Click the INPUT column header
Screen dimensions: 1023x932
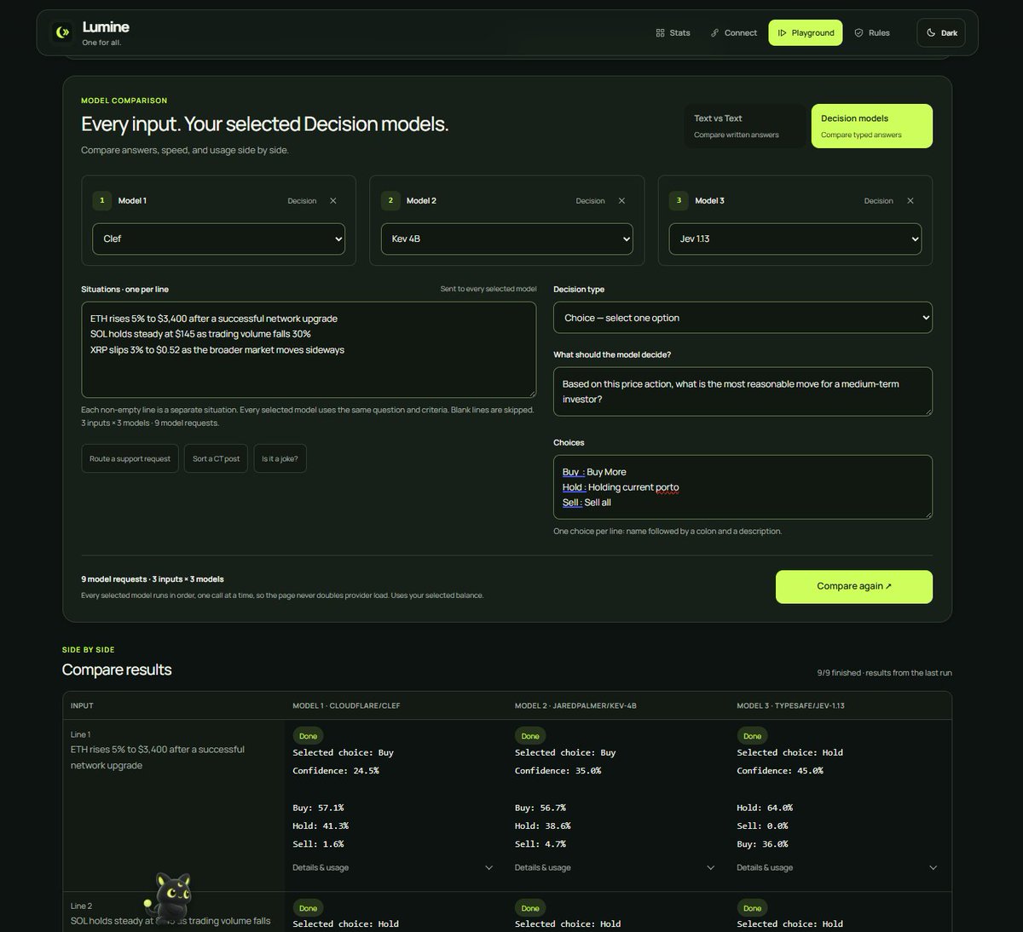82,706
